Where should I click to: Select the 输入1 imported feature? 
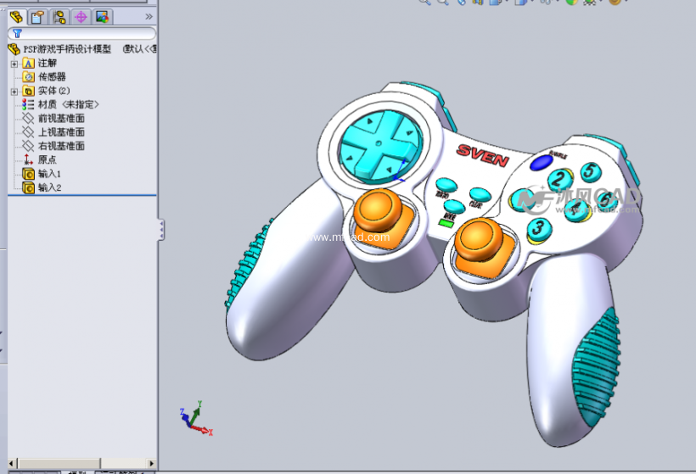coord(49,174)
